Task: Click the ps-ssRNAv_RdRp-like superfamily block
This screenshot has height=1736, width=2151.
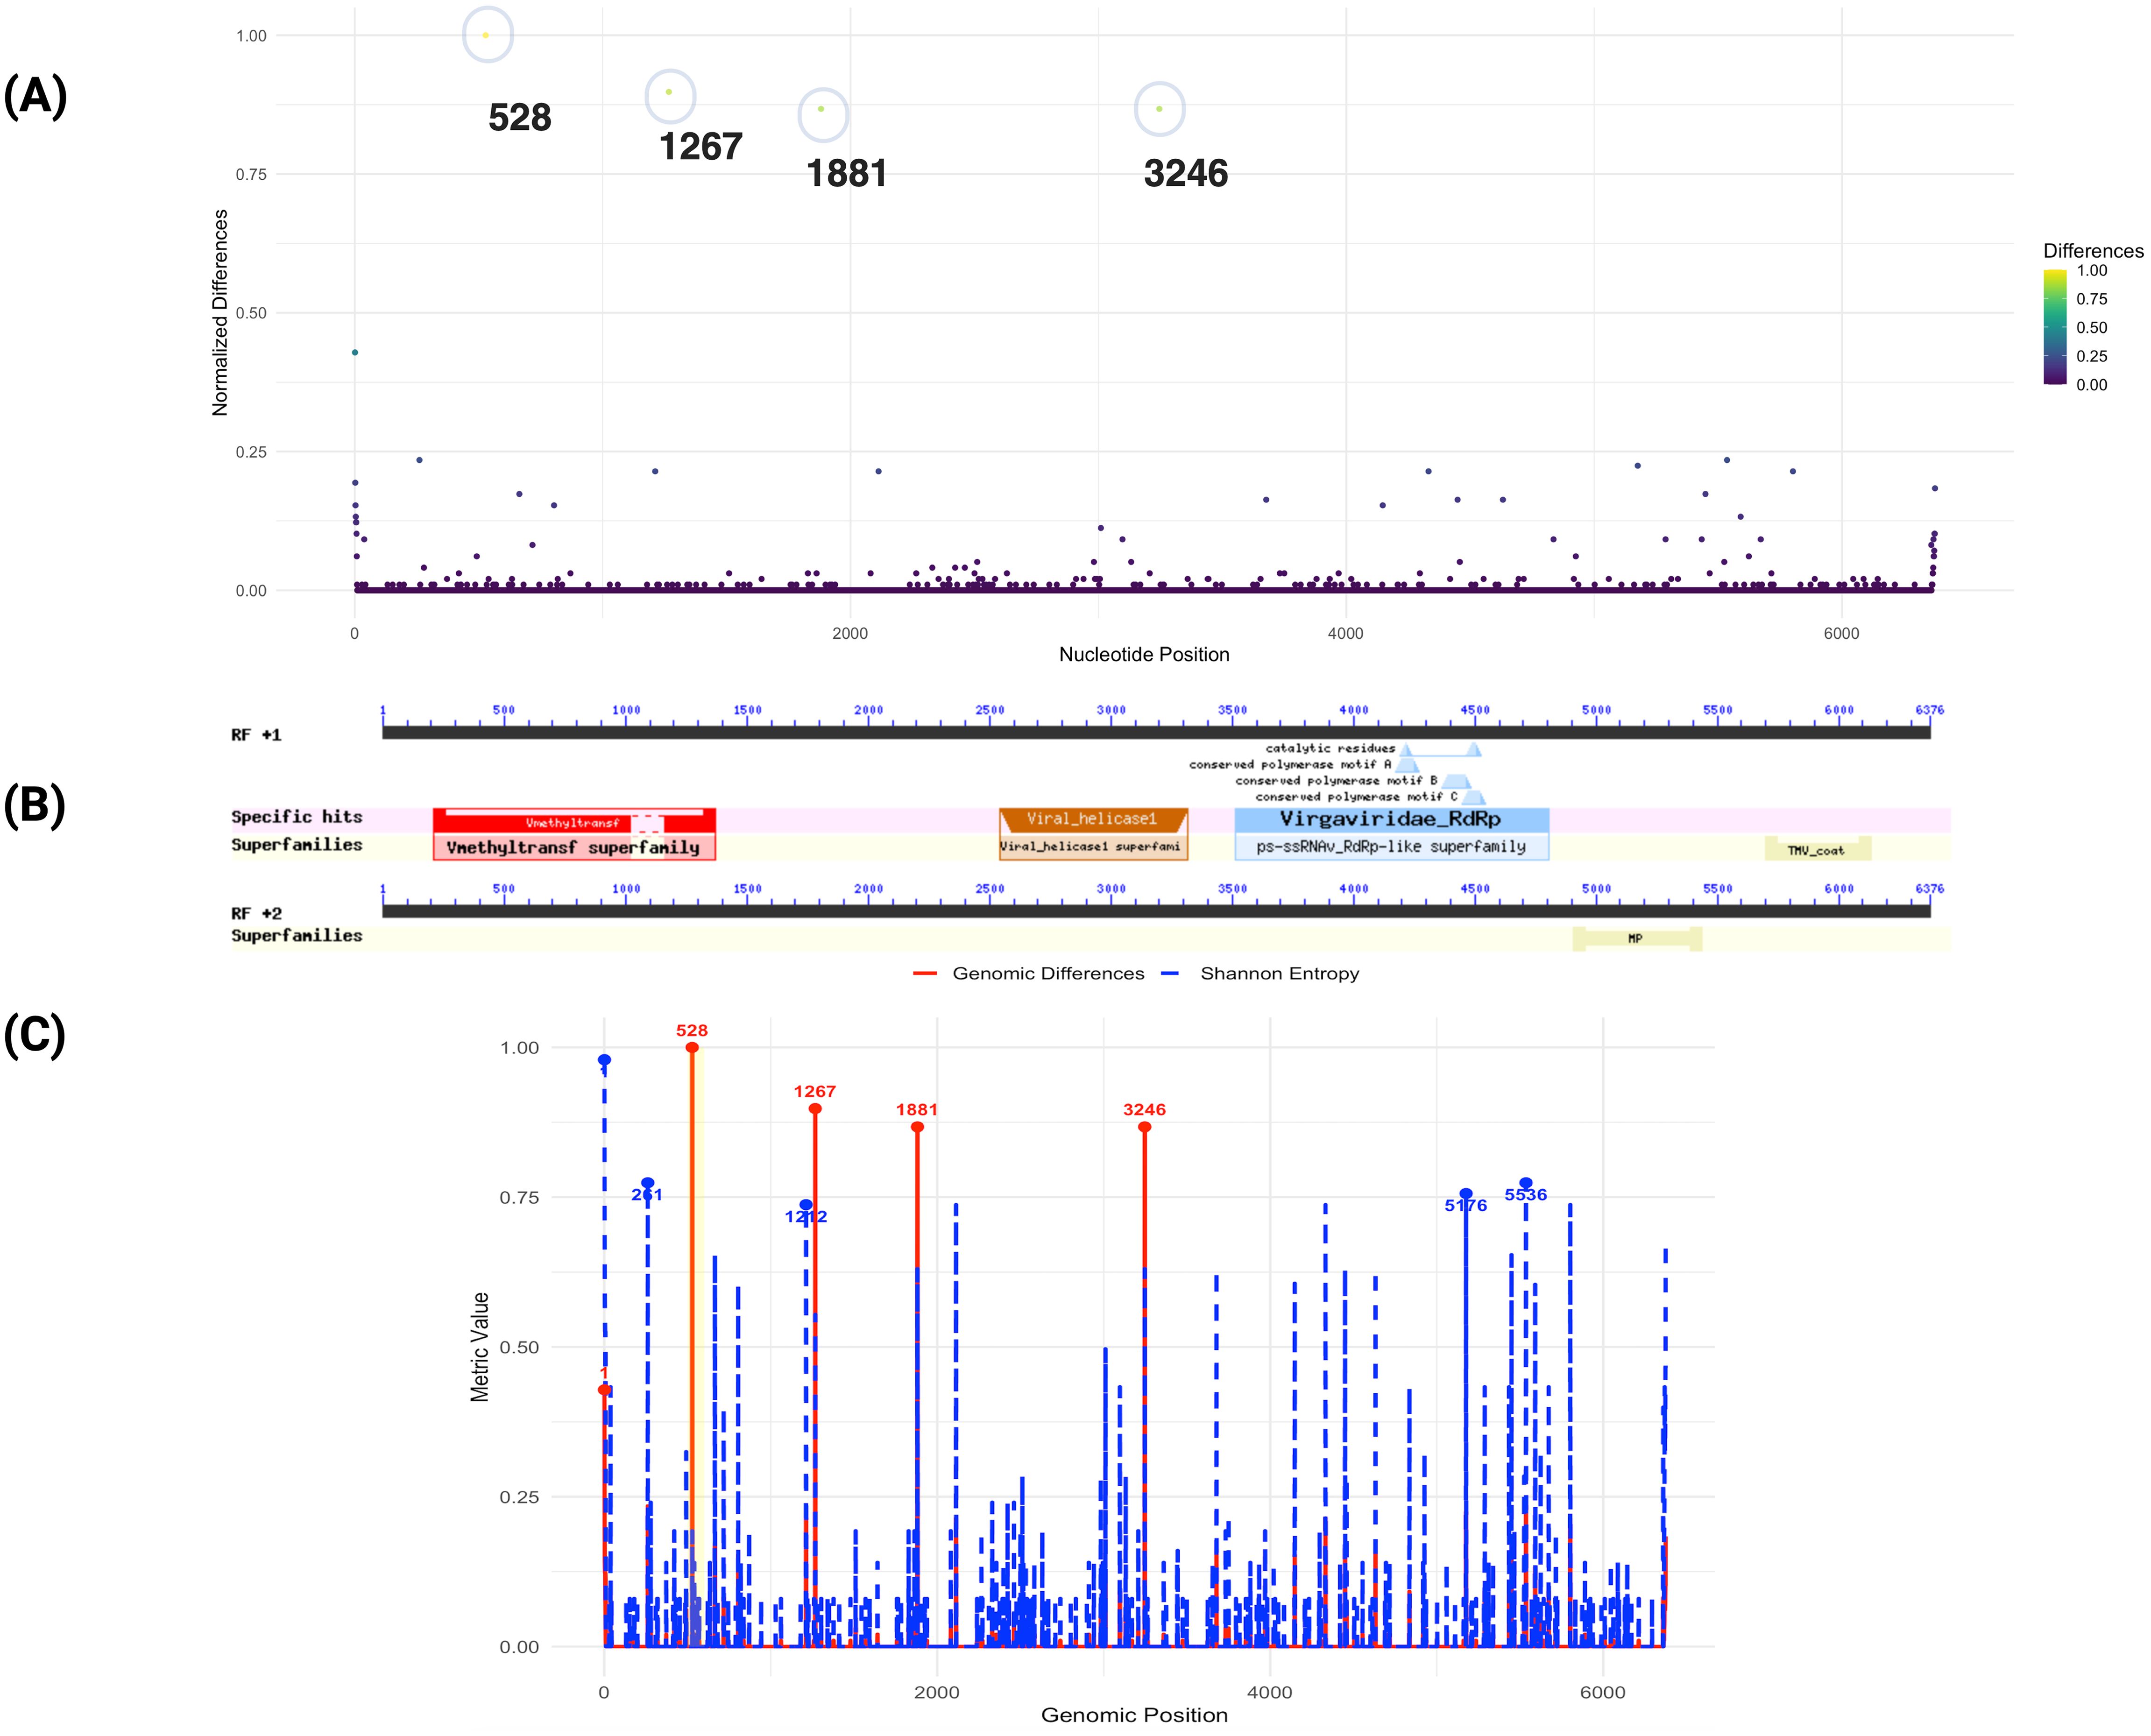Action: point(1391,847)
